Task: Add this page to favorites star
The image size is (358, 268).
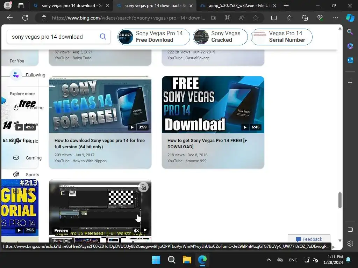Action: point(256,18)
